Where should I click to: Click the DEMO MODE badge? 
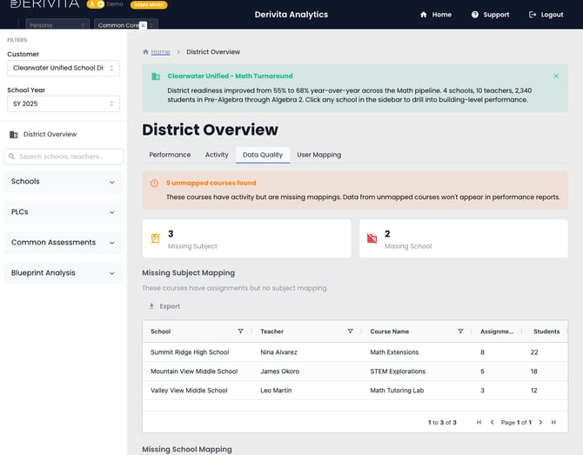[x=149, y=5]
